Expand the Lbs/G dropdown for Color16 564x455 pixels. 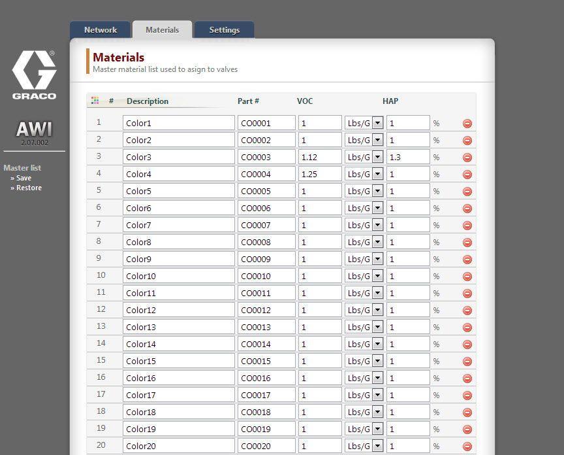[x=364, y=378]
